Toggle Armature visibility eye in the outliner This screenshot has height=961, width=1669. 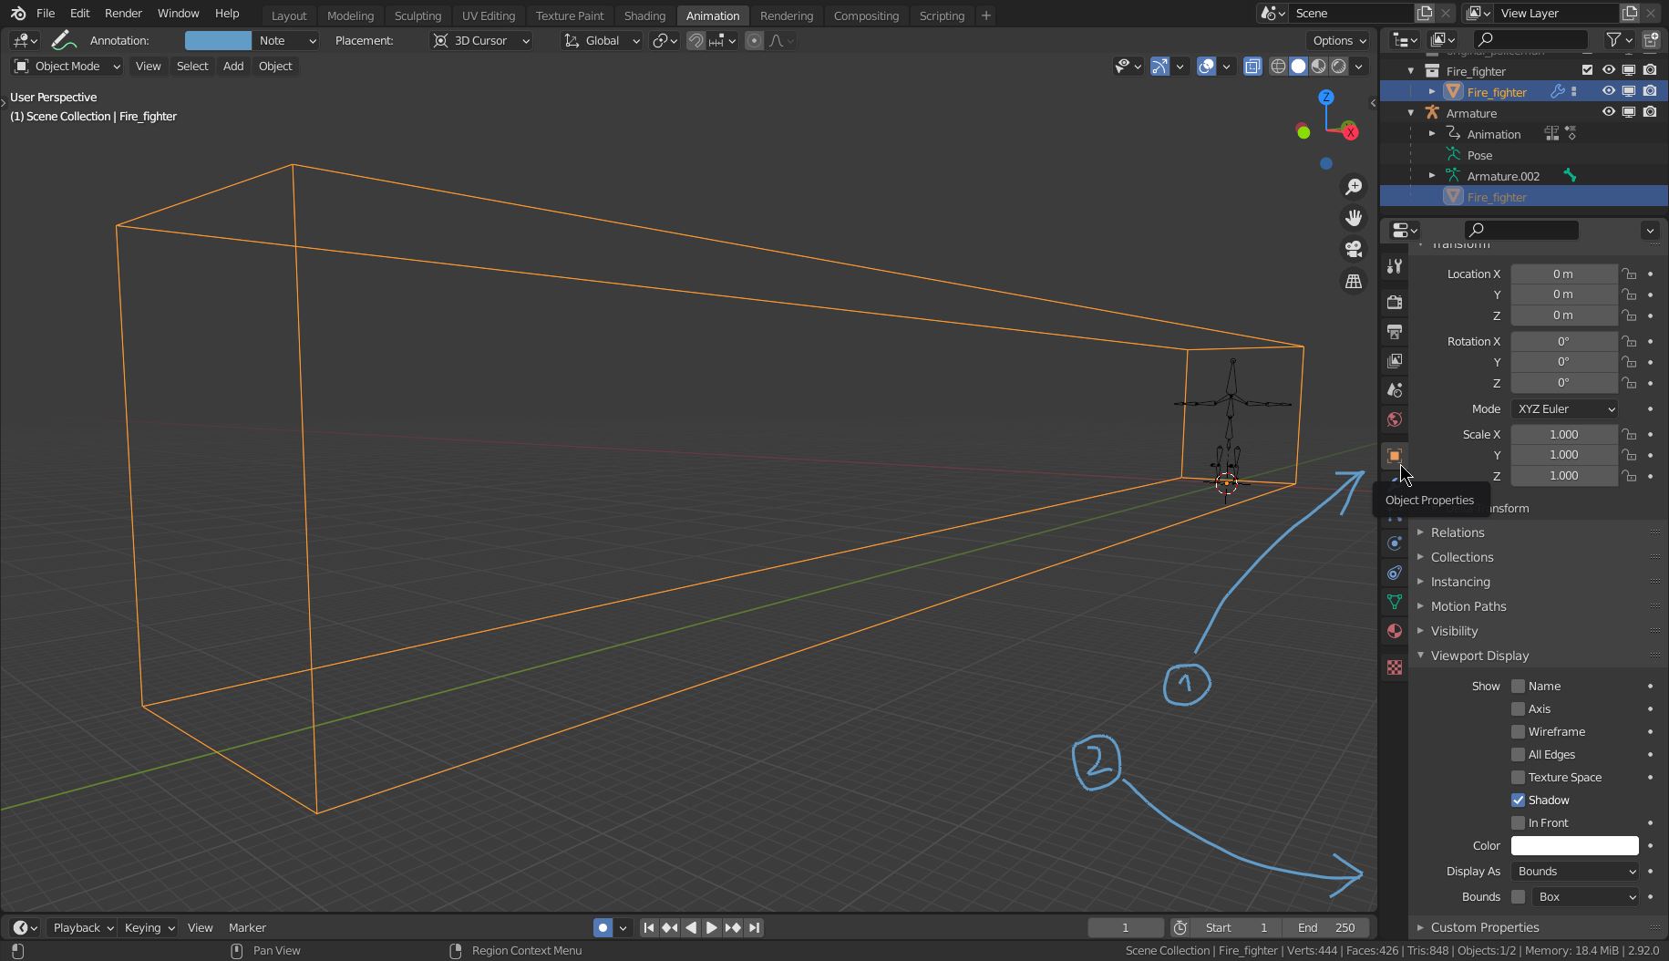tap(1608, 112)
